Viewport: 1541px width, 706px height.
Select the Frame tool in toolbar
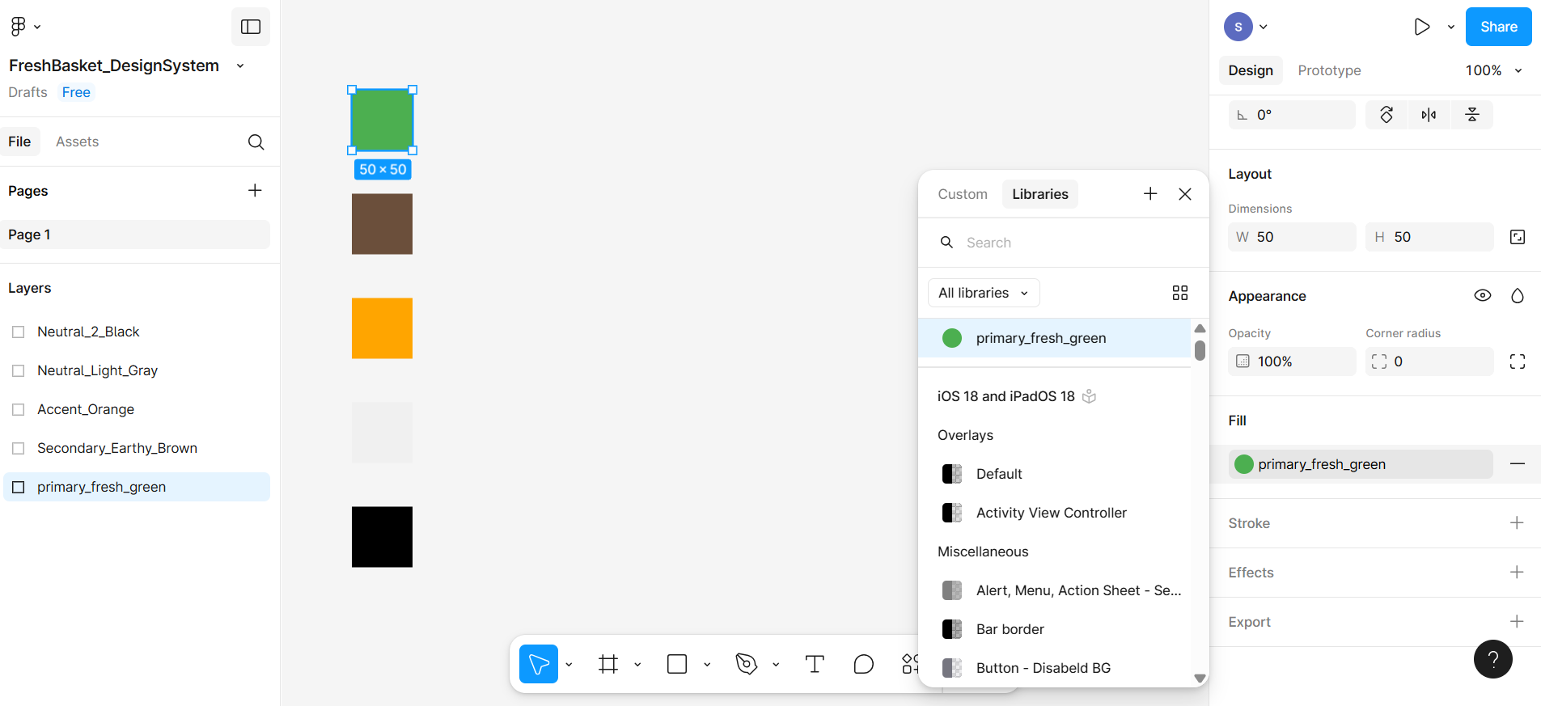608,664
